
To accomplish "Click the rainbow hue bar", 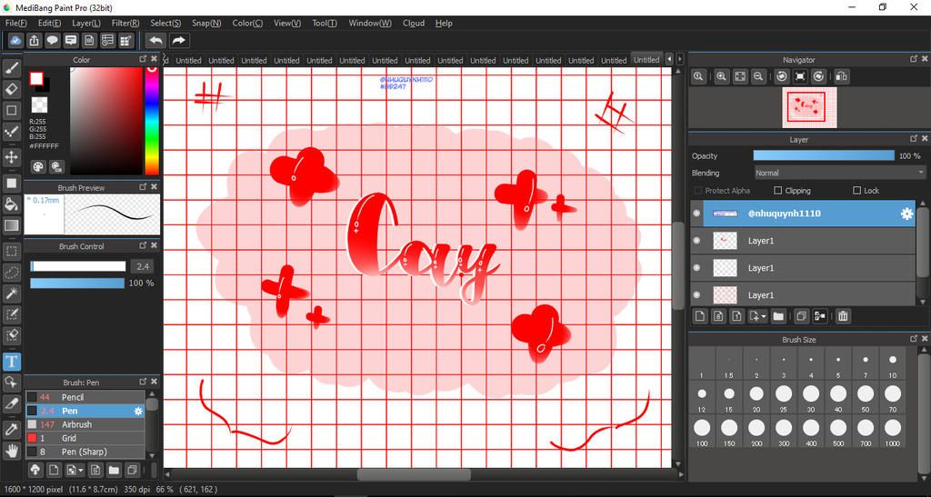I will (x=152, y=121).
